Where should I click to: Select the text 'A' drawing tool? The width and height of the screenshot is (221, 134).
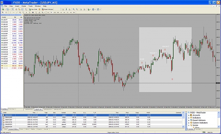point(27,12)
